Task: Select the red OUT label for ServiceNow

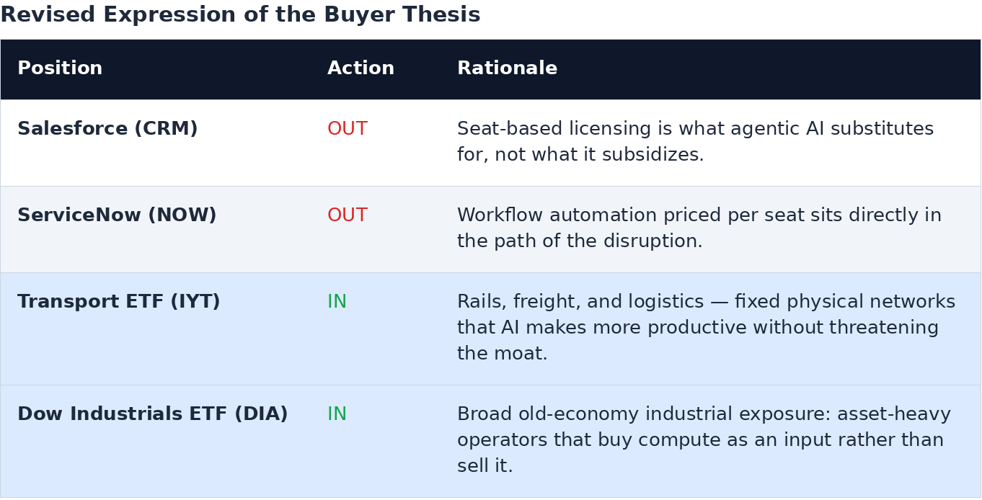Action: tap(348, 216)
